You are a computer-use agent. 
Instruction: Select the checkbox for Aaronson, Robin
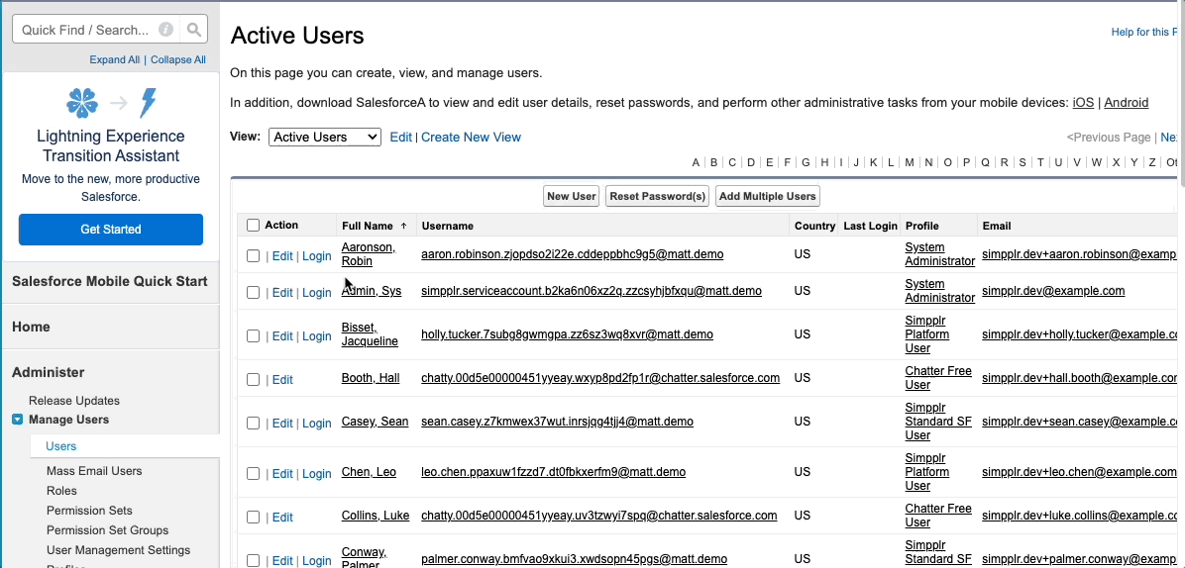[x=254, y=255]
